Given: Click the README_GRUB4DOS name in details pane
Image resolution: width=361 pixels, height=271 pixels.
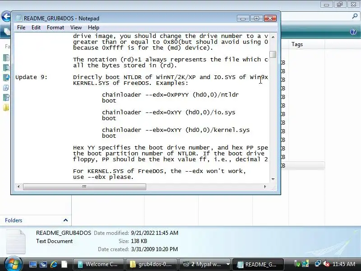Looking at the screenshot, I should coord(64,233).
